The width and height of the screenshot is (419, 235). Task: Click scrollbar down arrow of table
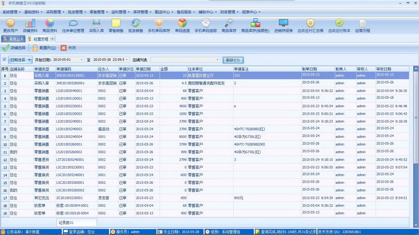(x=416, y=226)
